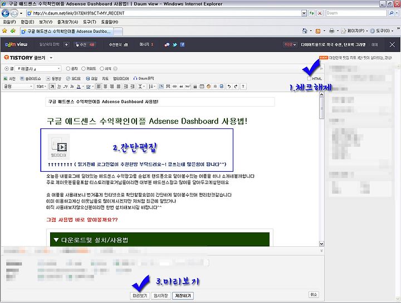
Task: Open the 도움말(H) menu
Action: pos(110,22)
